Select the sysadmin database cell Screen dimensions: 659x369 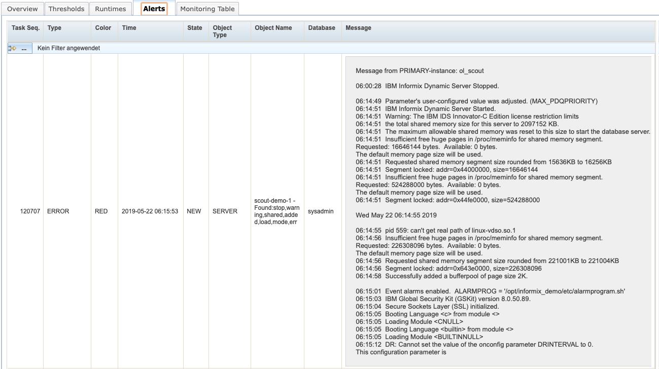point(321,211)
